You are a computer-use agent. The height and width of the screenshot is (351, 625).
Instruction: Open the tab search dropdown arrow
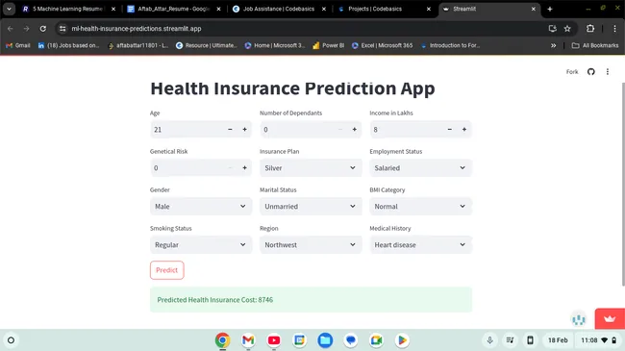tap(9, 9)
